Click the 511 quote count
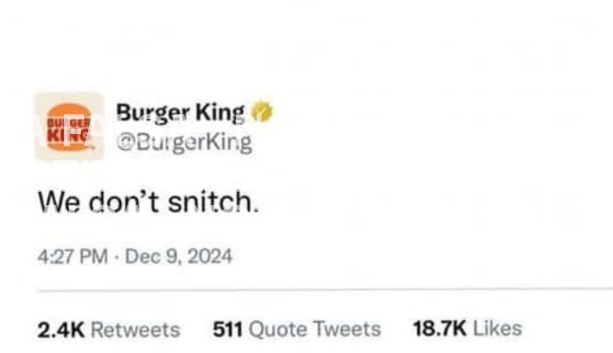Viewport: 613px width, 353px height. coord(227,329)
